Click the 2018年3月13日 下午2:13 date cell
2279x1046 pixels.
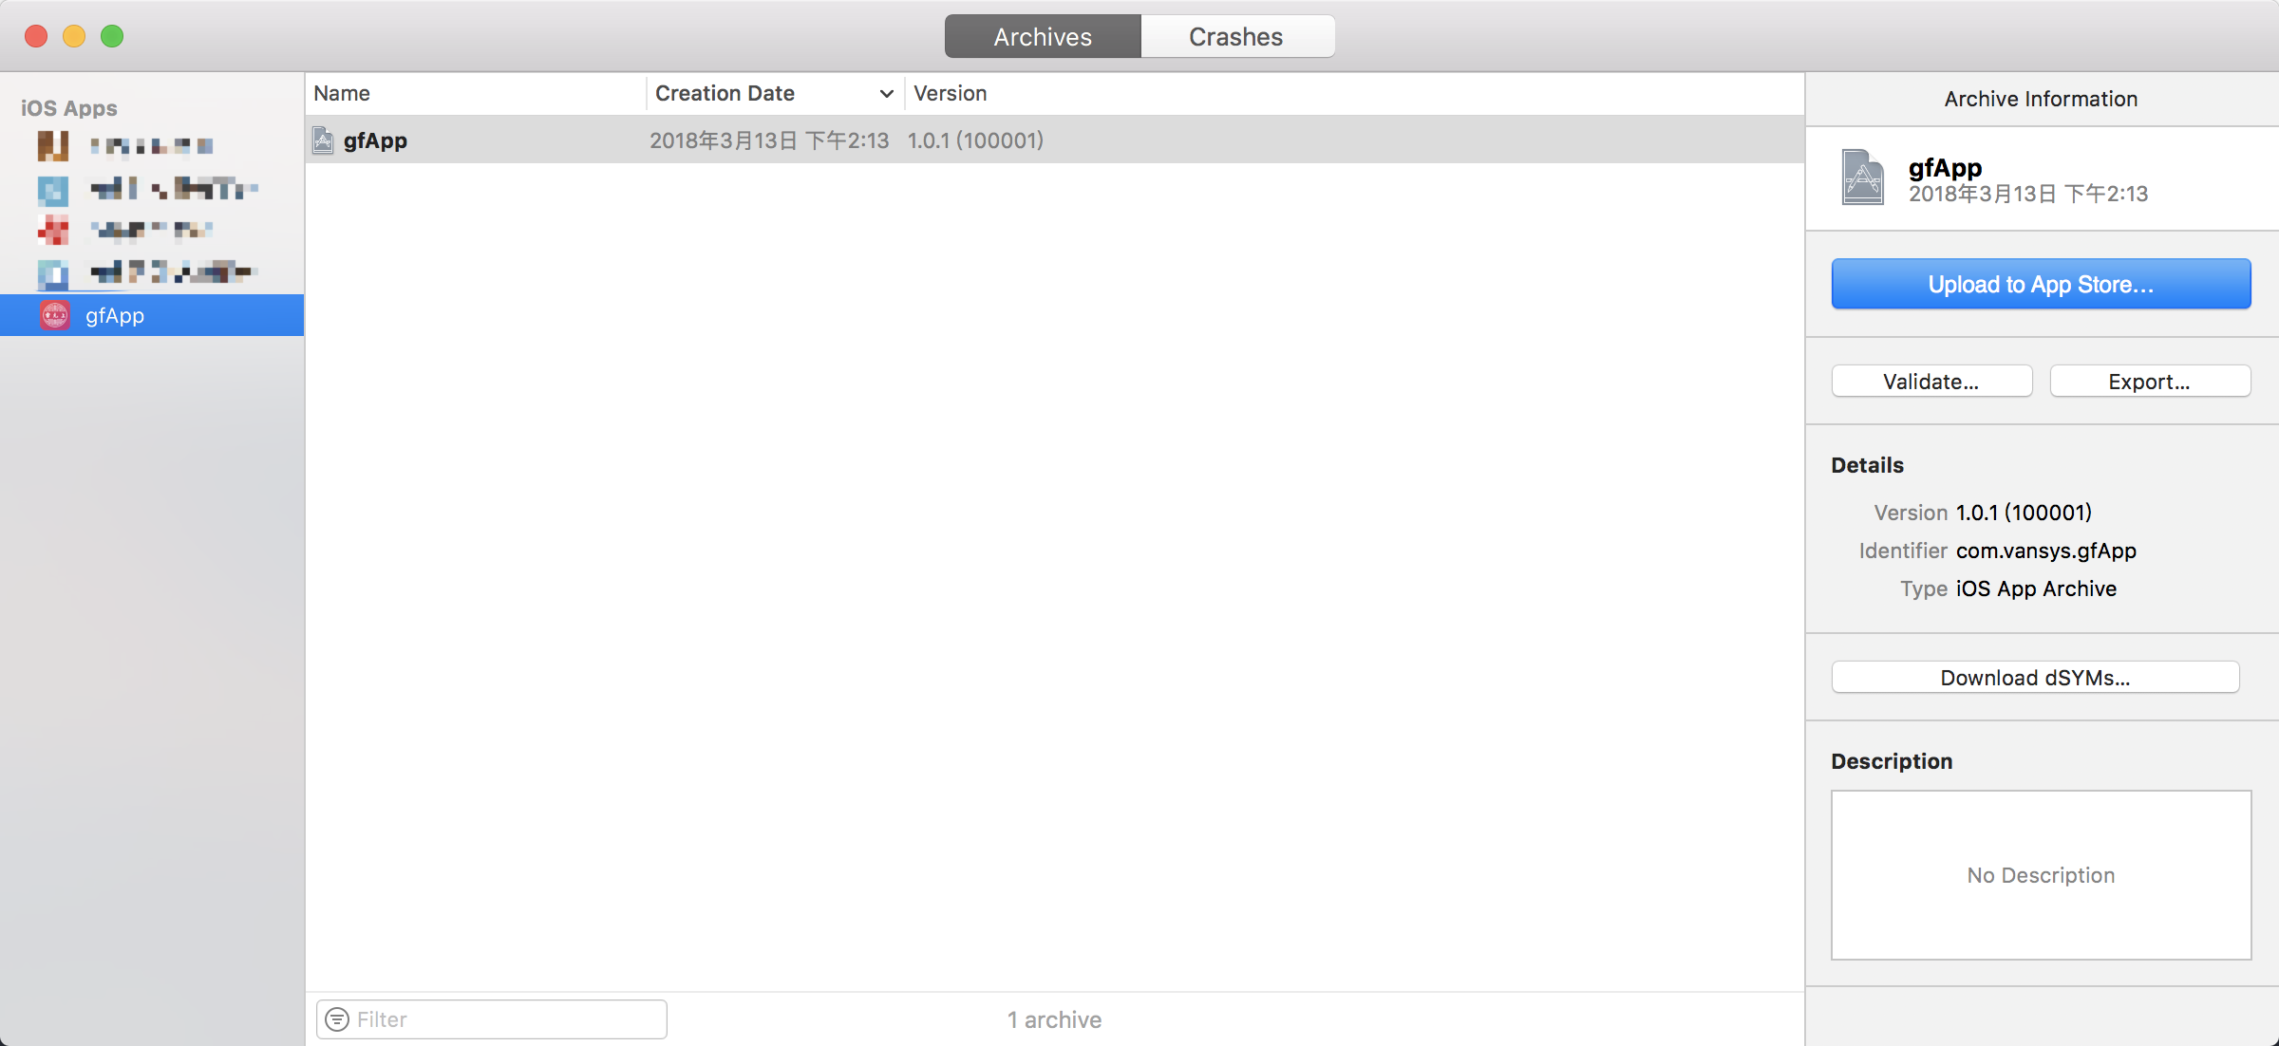(x=769, y=140)
